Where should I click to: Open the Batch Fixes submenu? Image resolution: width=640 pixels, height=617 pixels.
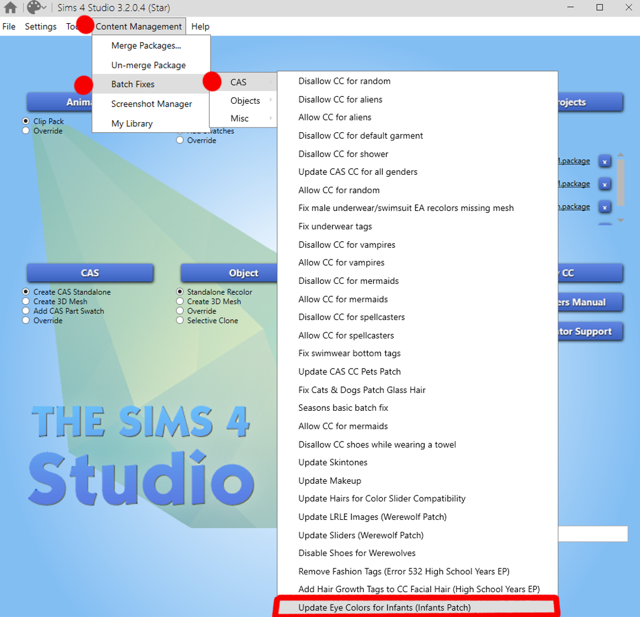[133, 84]
